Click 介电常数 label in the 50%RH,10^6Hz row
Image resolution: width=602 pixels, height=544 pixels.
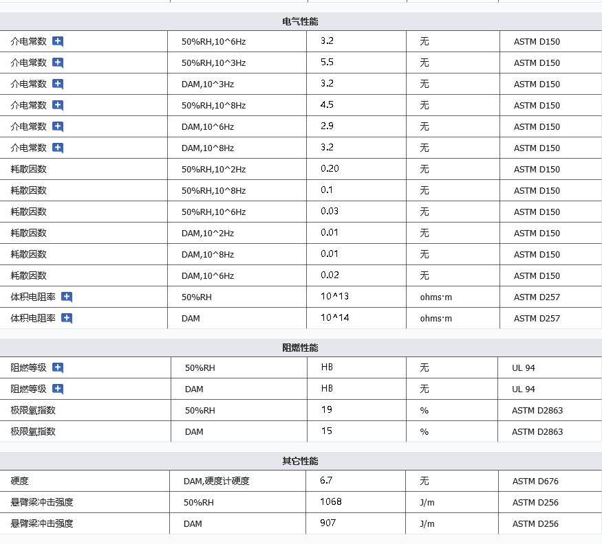(29, 41)
